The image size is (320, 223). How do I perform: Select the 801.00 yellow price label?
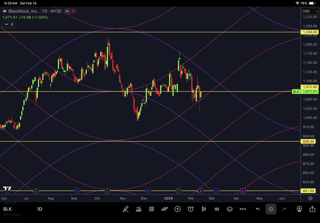308,191
